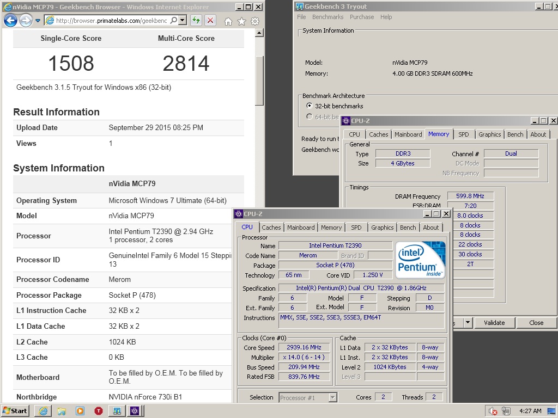Image resolution: width=558 pixels, height=418 pixels.
Task: Click the Multi-Core Score 2814
Action: [x=186, y=63]
